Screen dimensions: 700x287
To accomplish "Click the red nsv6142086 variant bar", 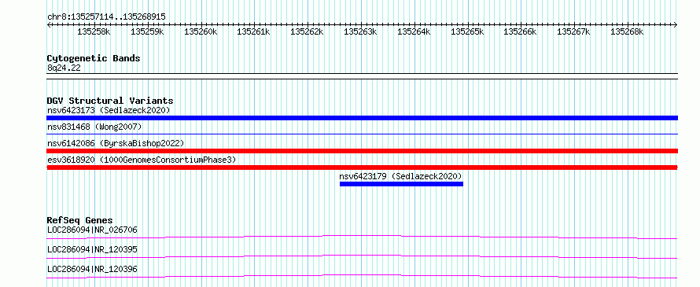I will 362,151.
